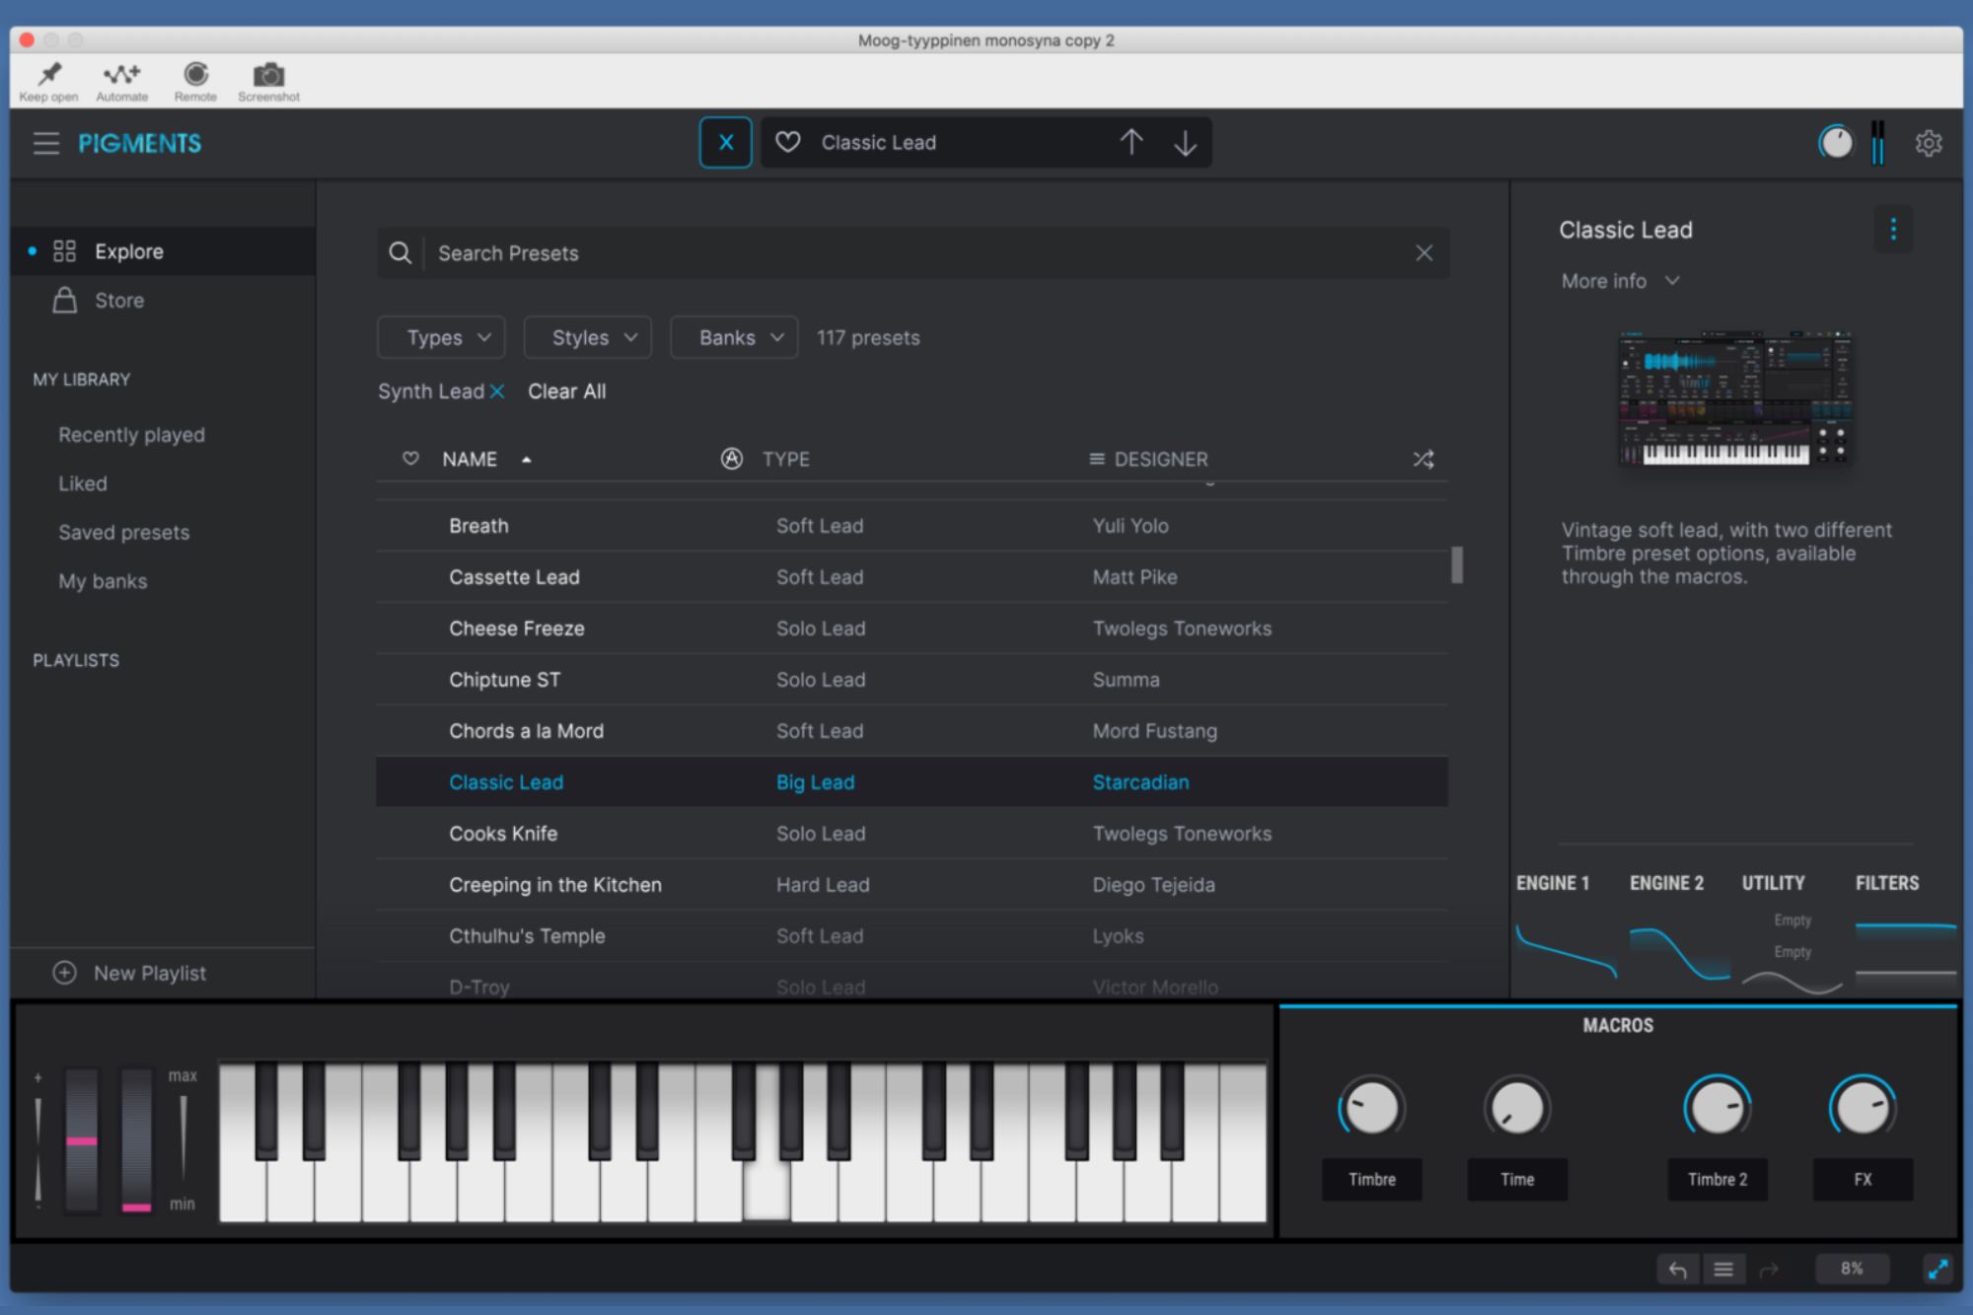Select the Chiptune ST preset
Image resolution: width=1973 pixels, height=1315 pixels.
pos(912,680)
